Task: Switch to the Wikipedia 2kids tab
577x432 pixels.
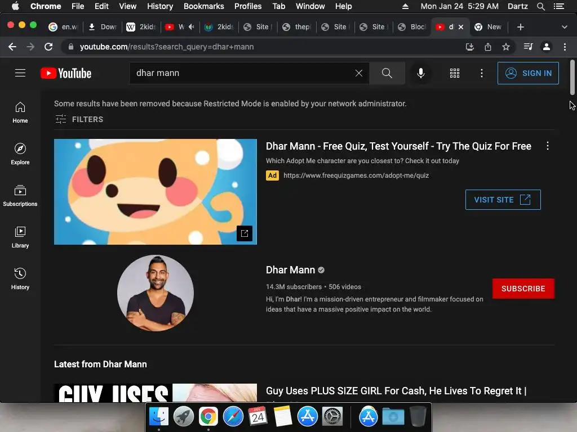Action: (141, 27)
